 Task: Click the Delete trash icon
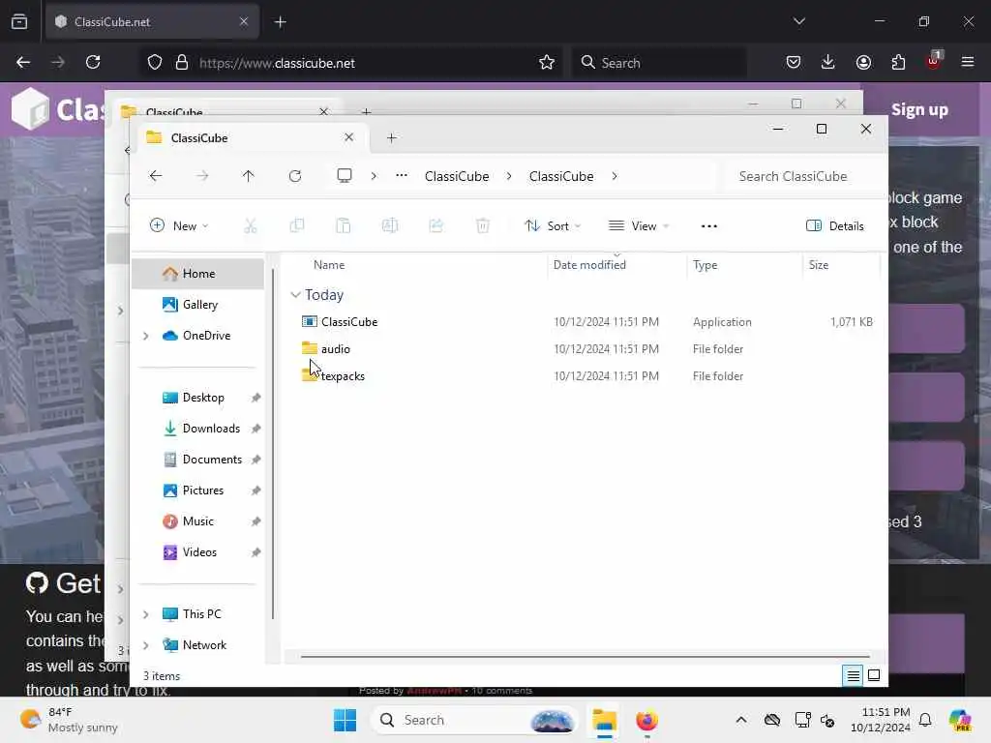coord(483,225)
